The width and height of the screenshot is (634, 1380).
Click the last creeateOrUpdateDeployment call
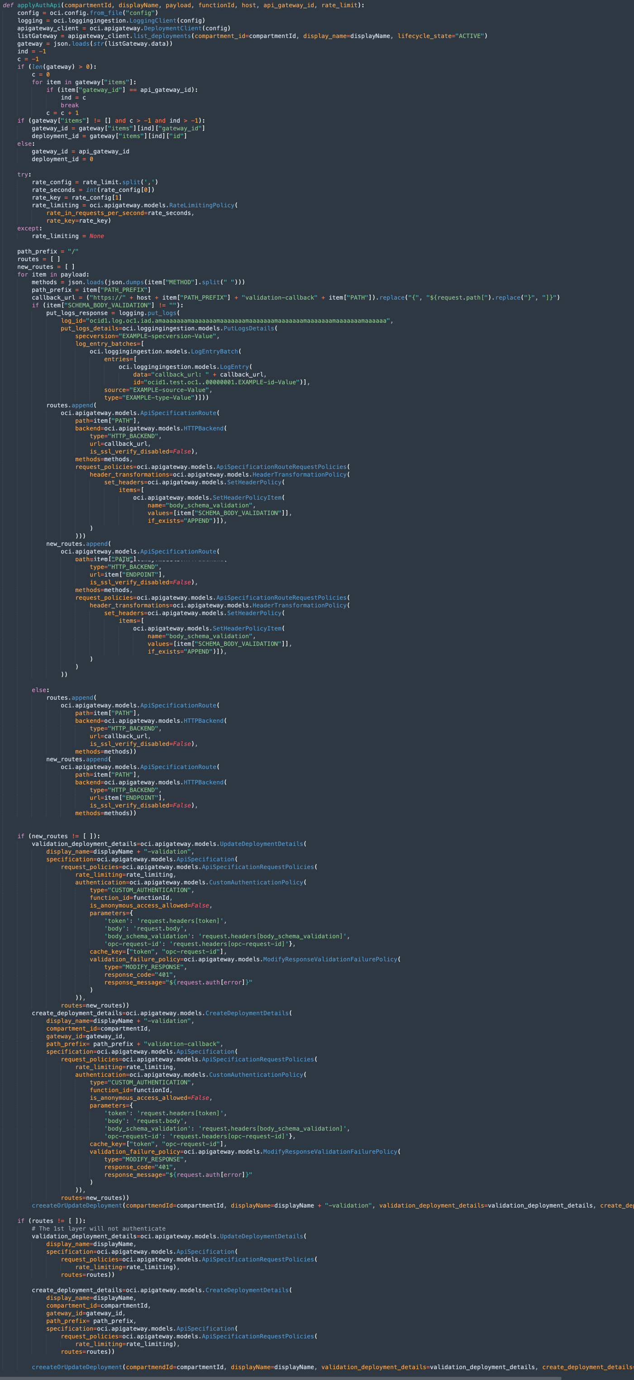click(x=76, y=1367)
